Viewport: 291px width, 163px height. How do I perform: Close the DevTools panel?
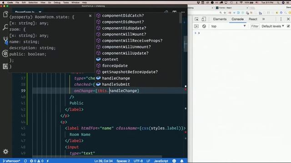coord(288,19)
